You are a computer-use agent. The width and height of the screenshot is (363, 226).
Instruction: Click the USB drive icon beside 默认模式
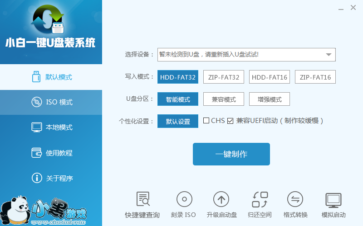click(36, 76)
